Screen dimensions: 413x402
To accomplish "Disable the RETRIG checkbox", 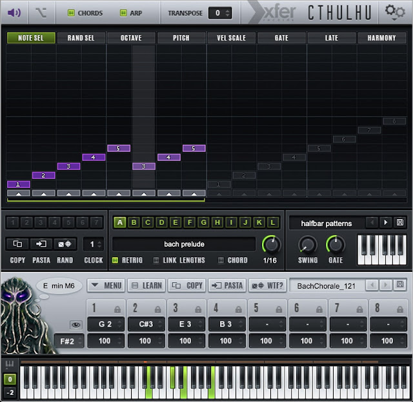I will [116, 260].
